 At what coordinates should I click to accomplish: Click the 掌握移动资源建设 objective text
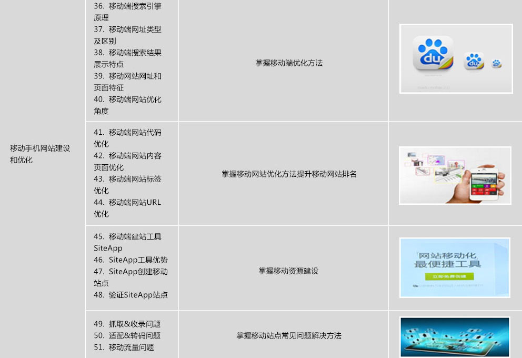point(288,271)
